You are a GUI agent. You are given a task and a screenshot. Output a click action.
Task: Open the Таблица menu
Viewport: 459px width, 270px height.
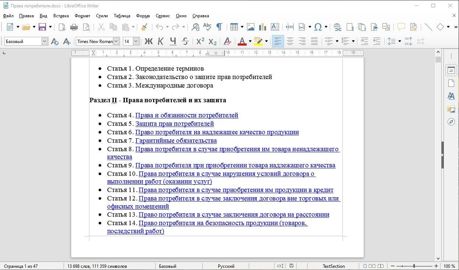(122, 16)
